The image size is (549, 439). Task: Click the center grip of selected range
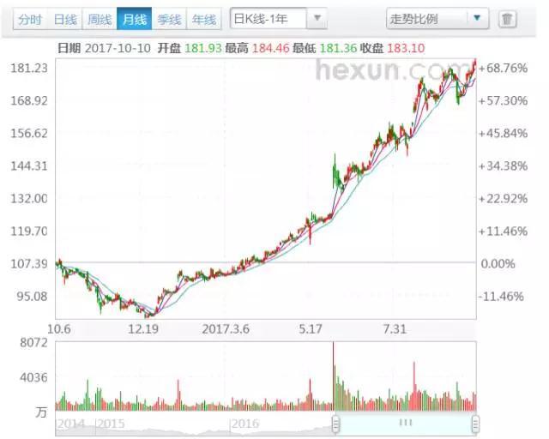tap(406, 424)
